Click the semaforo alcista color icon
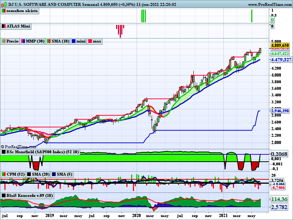This screenshot has width=293, height=220. click(4, 11)
